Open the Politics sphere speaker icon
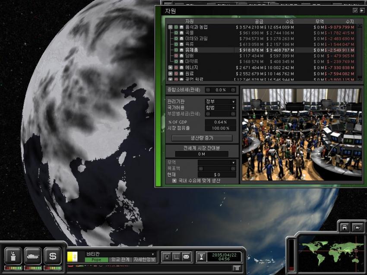 tap(13, 256)
